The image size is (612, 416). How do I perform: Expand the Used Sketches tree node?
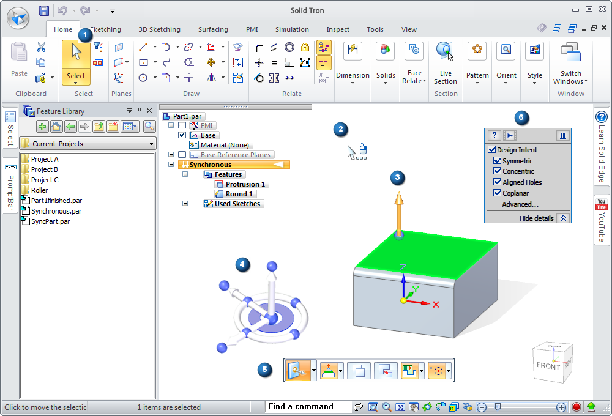(185, 204)
